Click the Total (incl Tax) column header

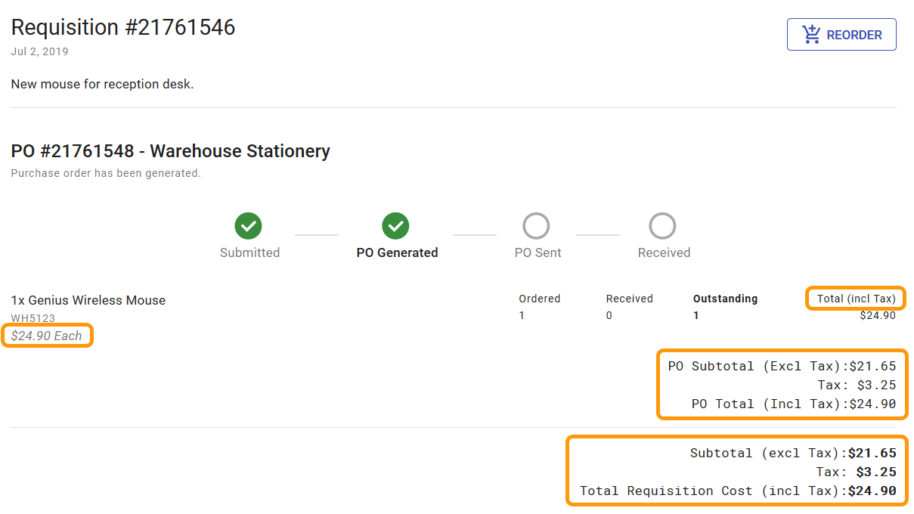855,299
